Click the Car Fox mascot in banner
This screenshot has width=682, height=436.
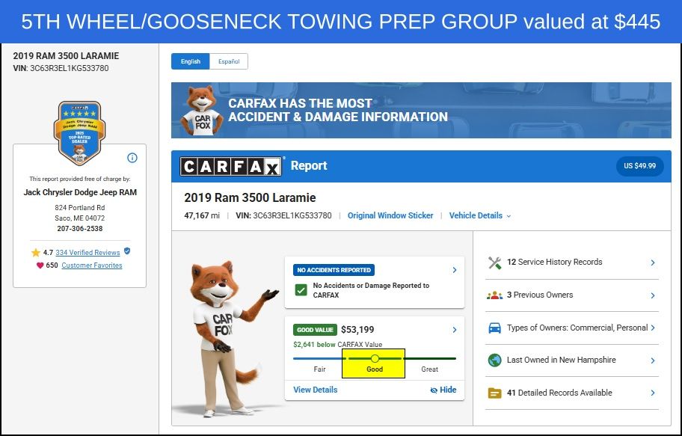click(x=202, y=111)
